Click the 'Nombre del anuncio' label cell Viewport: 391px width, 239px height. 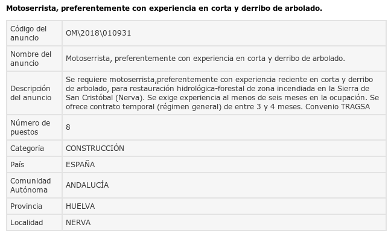pyautogui.click(x=34, y=59)
